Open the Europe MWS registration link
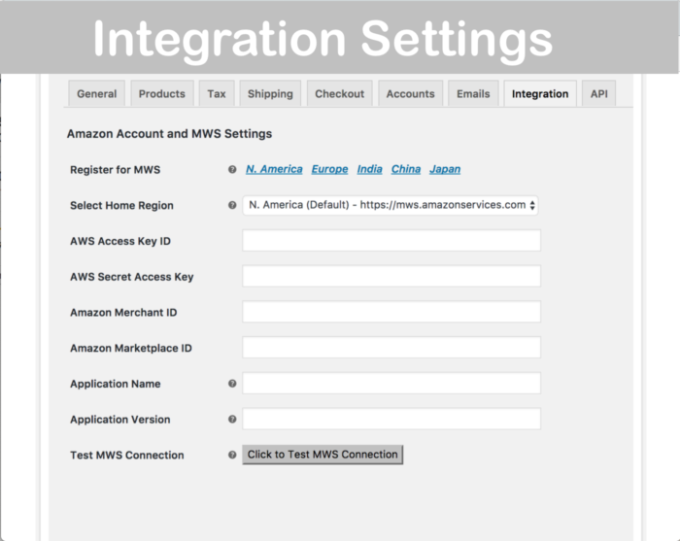 pos(329,169)
